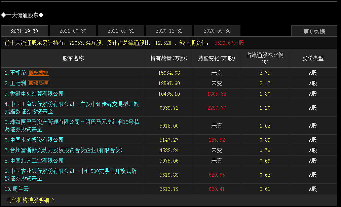Select the holding value 15934.68
The height and width of the screenshot is (207, 341).
(169, 73)
